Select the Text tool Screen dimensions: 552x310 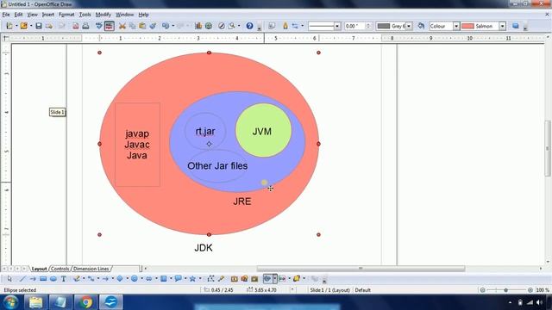coord(63,279)
